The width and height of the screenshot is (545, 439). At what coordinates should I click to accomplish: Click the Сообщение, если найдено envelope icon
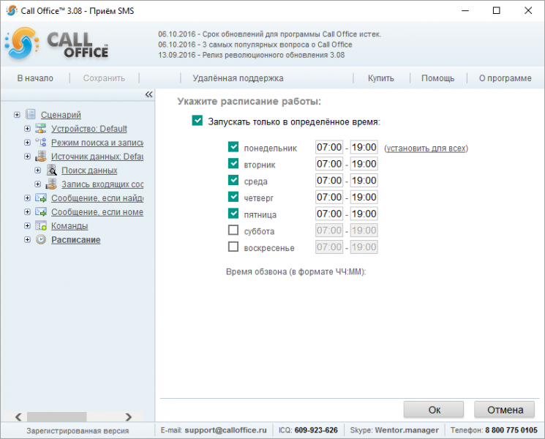[x=41, y=198]
